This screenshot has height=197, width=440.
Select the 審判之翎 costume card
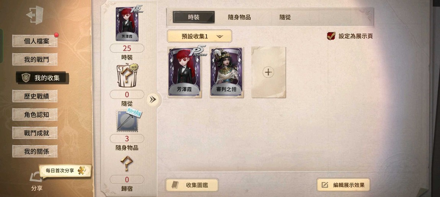[227, 72]
